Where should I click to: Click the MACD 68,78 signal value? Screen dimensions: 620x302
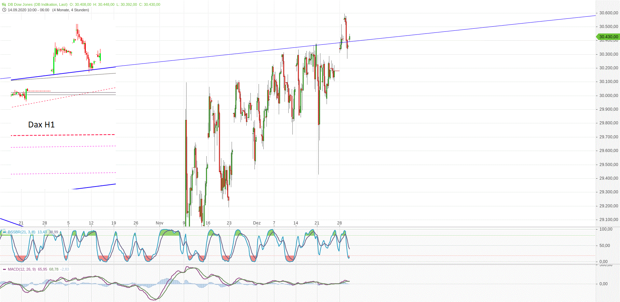(x=54, y=269)
